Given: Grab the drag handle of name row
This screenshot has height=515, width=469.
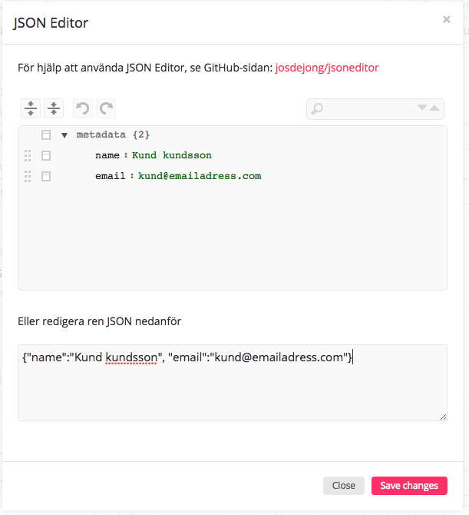Looking at the screenshot, I should click(28, 156).
